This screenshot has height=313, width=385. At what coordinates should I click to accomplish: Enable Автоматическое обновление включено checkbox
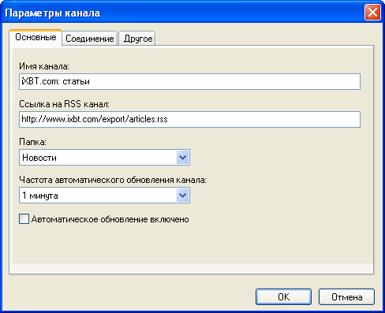24,219
